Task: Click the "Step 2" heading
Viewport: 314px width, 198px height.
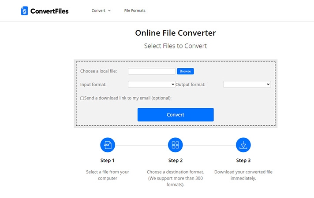Action: [176, 161]
